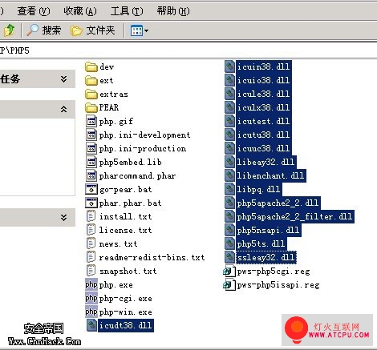
Task: Select the file name php5apache2_2_filter.dll
Action: [x=295, y=216]
